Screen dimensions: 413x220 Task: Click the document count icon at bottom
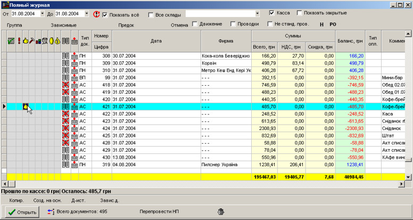point(51,211)
